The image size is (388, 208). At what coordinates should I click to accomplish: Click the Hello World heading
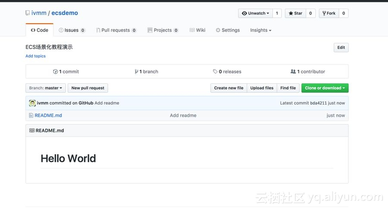[x=68, y=158]
